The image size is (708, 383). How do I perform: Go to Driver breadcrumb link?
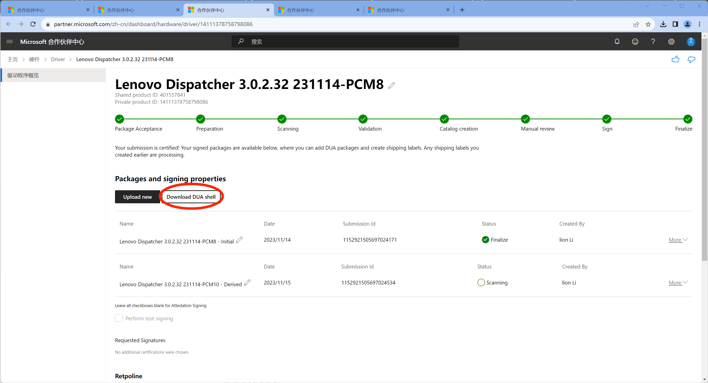click(x=58, y=59)
